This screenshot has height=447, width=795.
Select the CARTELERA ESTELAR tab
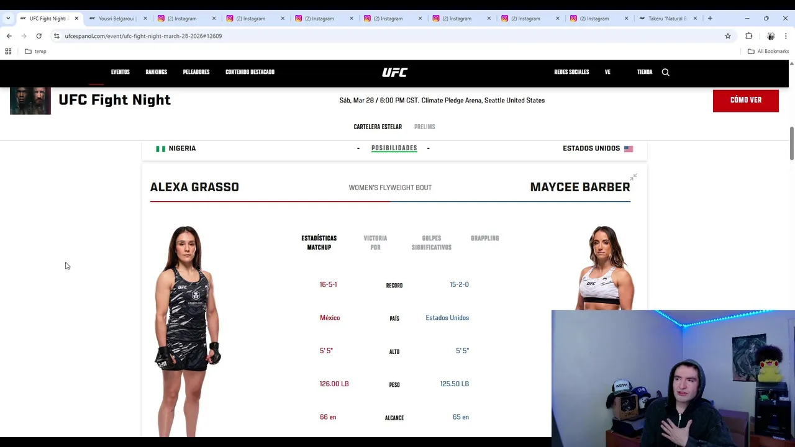coord(378,127)
